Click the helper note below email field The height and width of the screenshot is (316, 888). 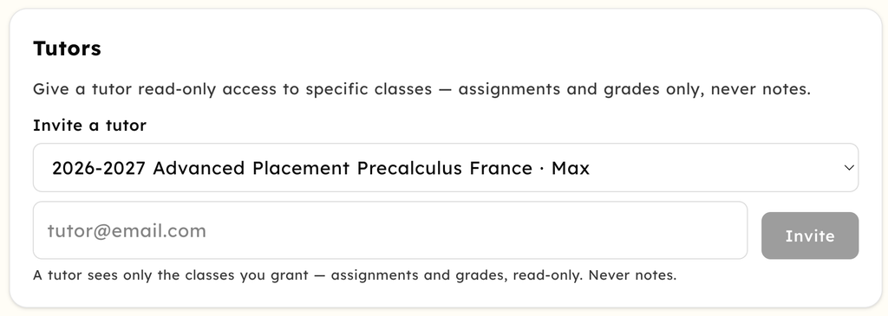click(355, 275)
